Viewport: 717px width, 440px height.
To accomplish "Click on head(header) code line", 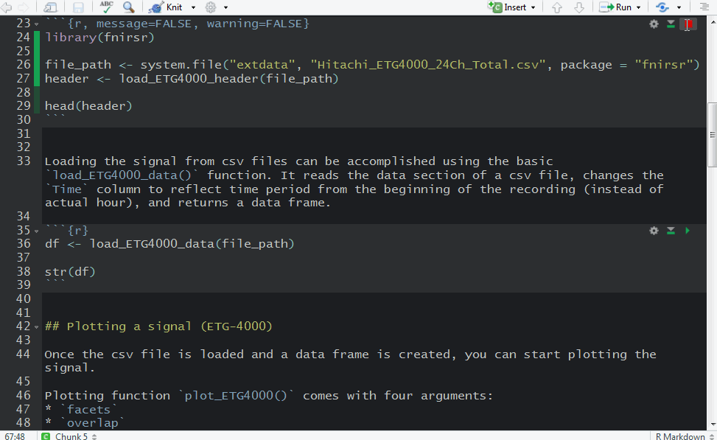I will 88,106.
